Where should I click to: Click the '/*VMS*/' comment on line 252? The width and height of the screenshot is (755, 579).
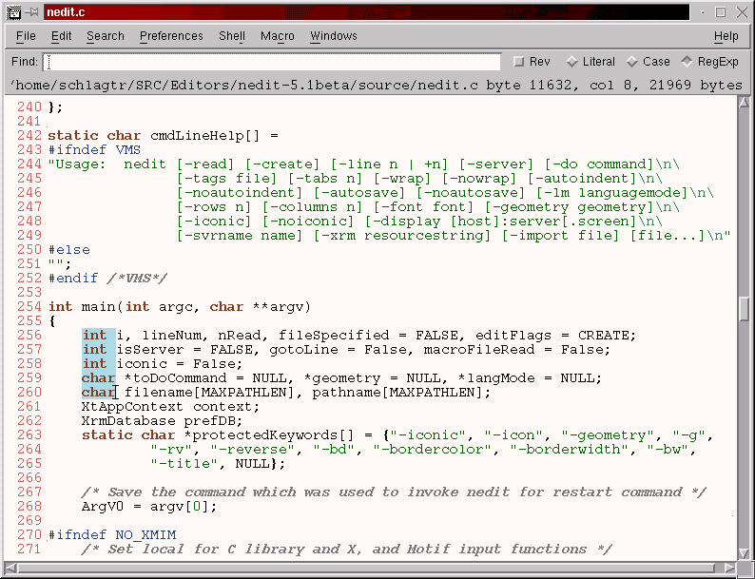click(x=137, y=279)
